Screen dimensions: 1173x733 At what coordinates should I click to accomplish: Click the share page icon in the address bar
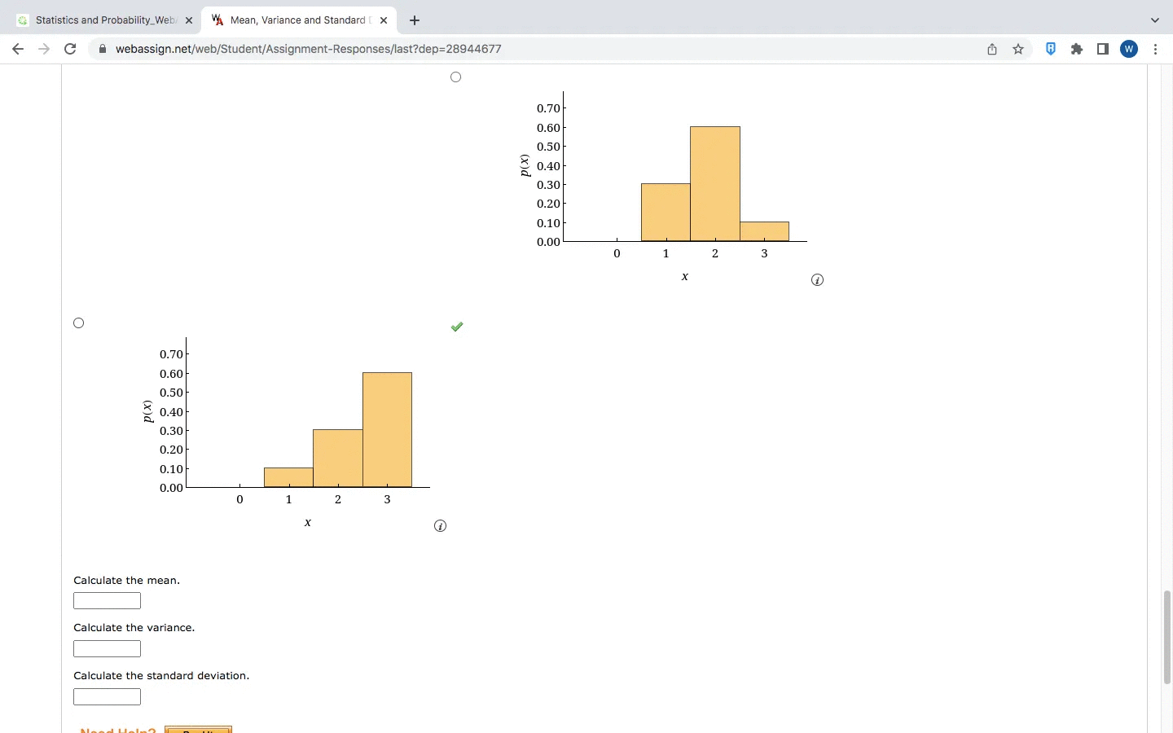point(992,49)
